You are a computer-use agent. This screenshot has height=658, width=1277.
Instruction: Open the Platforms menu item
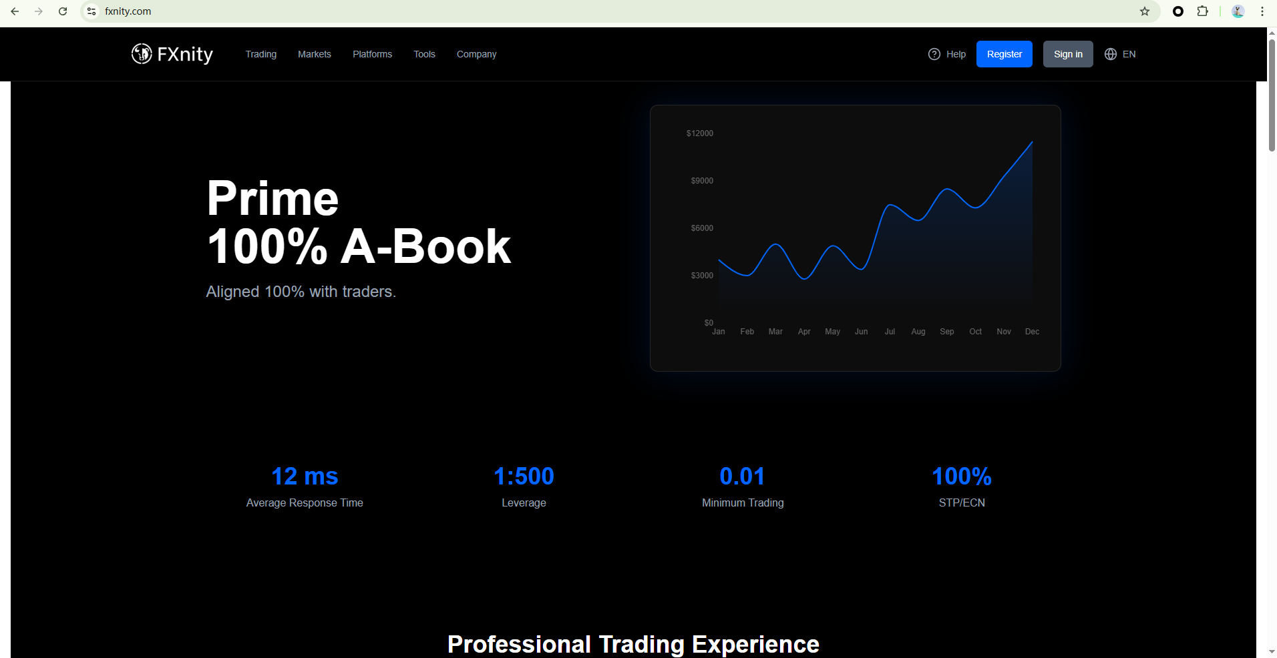[x=372, y=54]
